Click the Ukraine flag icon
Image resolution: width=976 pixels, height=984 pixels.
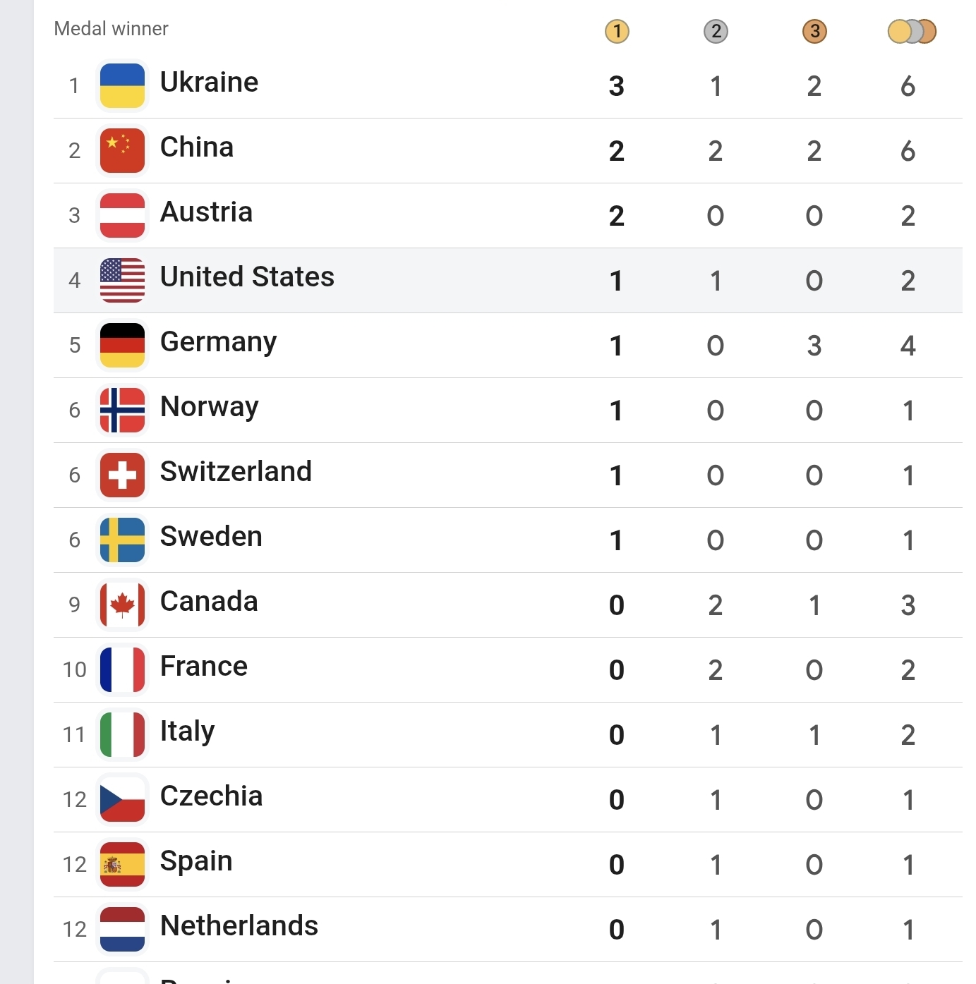123,85
